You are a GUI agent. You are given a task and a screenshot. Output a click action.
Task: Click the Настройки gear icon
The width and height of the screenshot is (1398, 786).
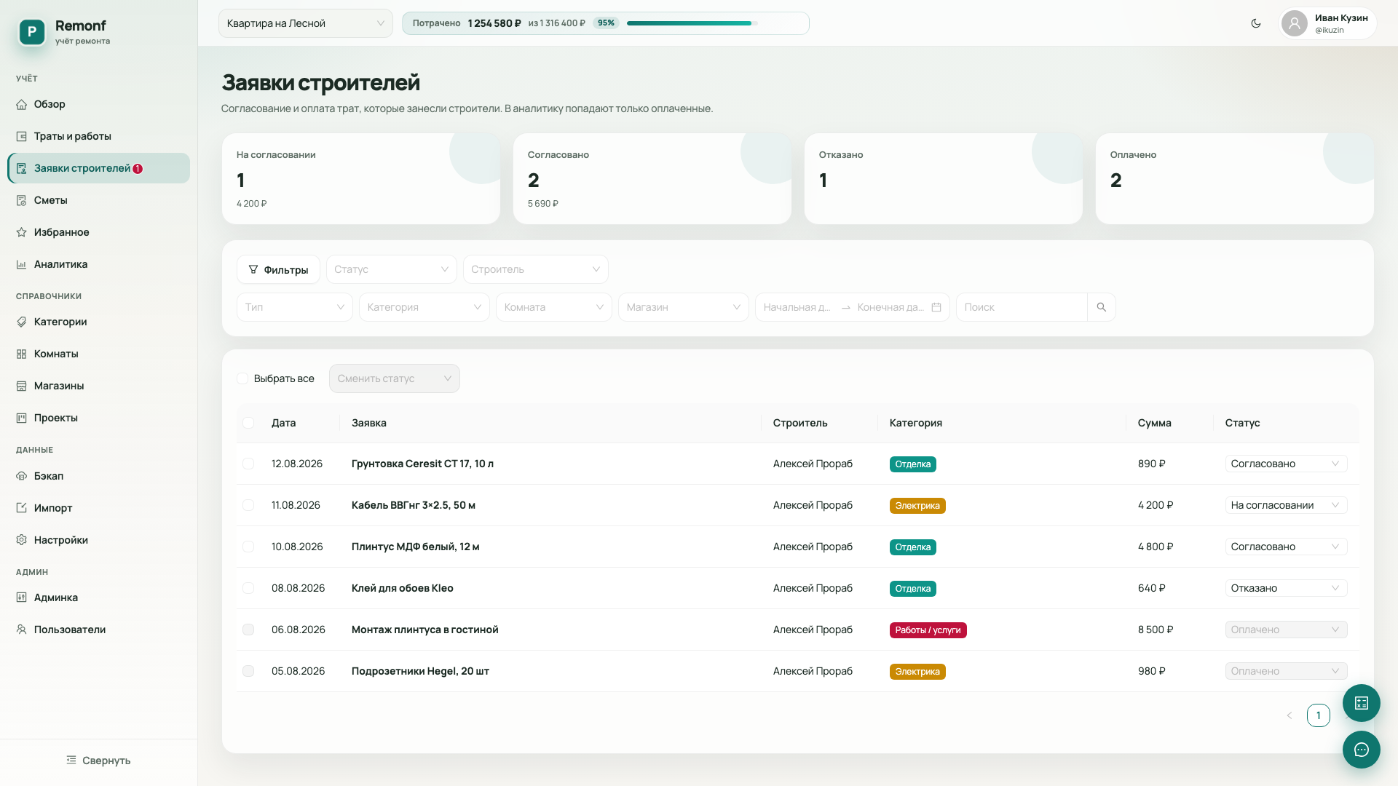(22, 540)
